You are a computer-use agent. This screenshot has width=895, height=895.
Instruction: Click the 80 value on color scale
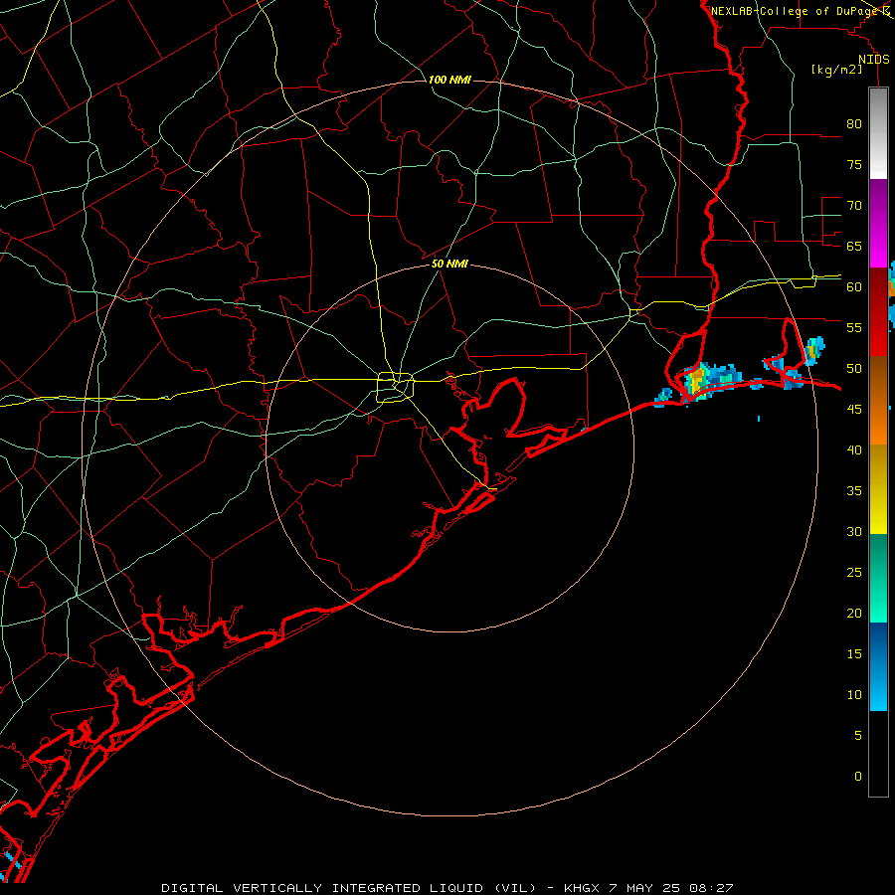tap(854, 124)
